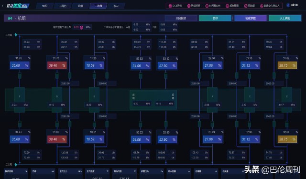Open the 再热汽温 parameter card
This screenshot has height=179, width=306.
(124, 174)
